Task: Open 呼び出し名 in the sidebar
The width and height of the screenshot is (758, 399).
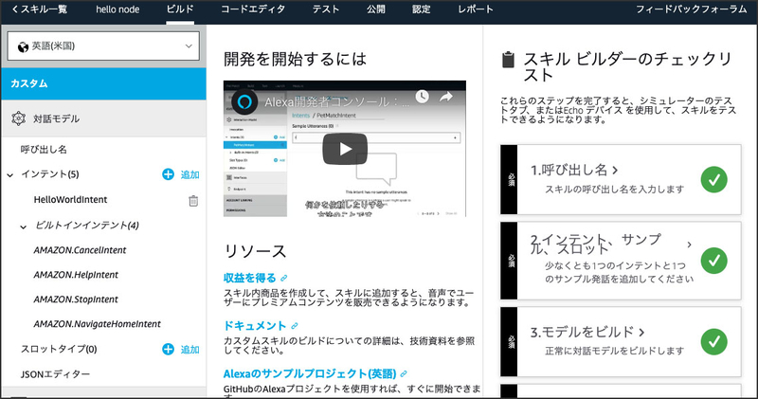Action: coord(44,150)
